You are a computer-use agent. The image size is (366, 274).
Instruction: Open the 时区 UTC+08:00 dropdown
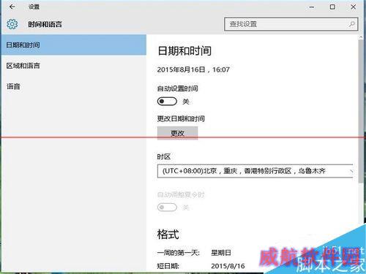(x=255, y=171)
